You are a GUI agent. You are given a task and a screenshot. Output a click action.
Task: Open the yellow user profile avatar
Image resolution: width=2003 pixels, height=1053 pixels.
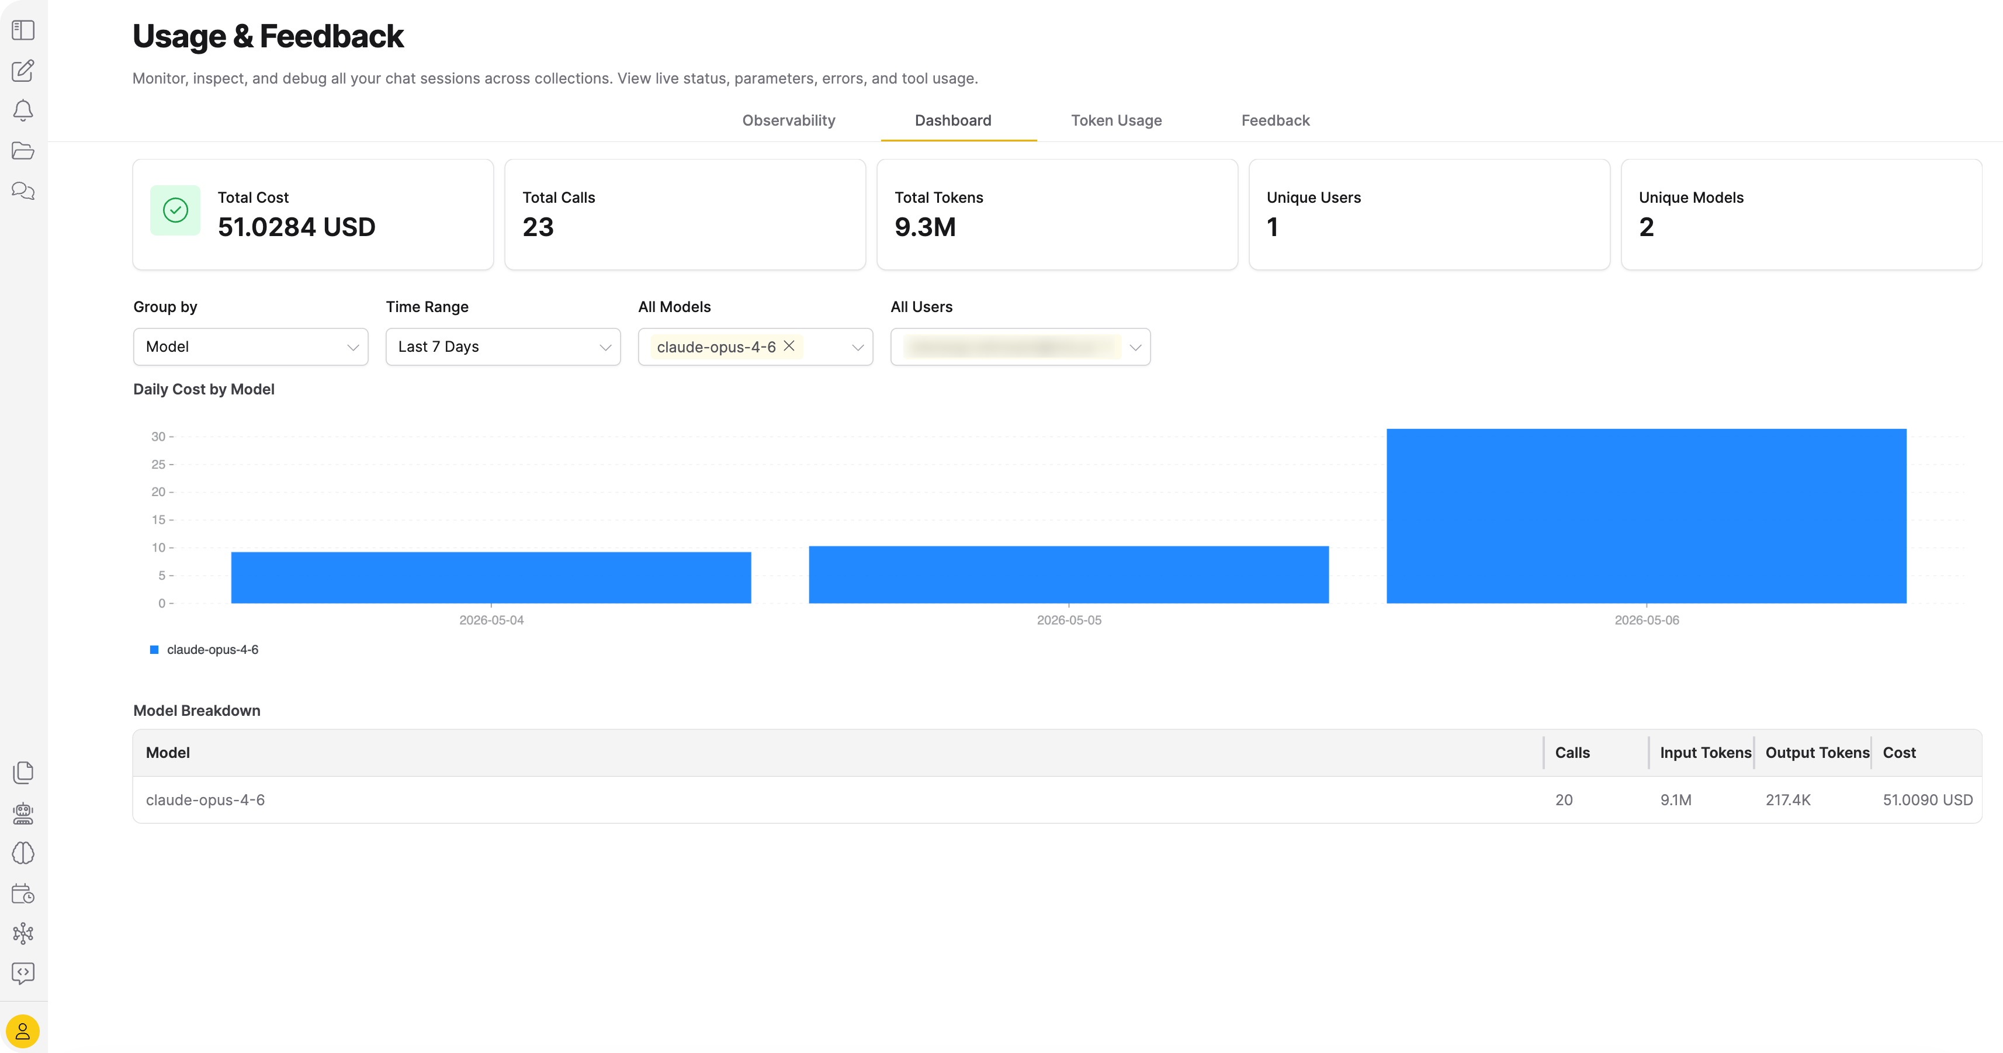(x=23, y=1031)
